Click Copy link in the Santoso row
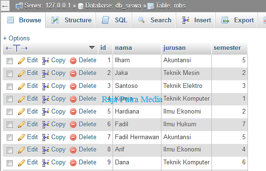 click(x=58, y=86)
